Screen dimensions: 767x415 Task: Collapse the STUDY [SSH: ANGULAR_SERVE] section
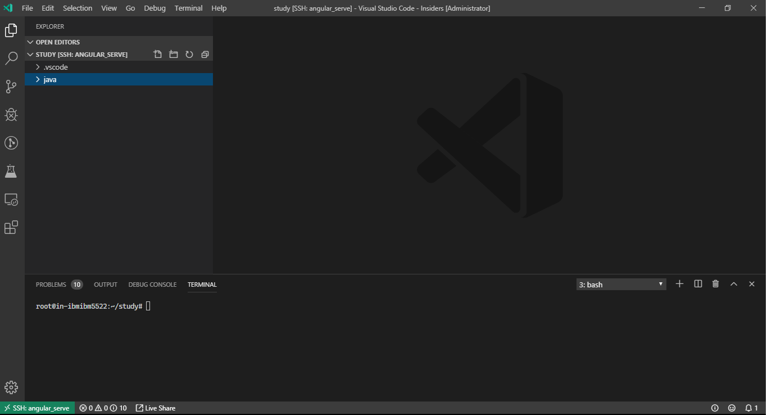tap(81, 55)
